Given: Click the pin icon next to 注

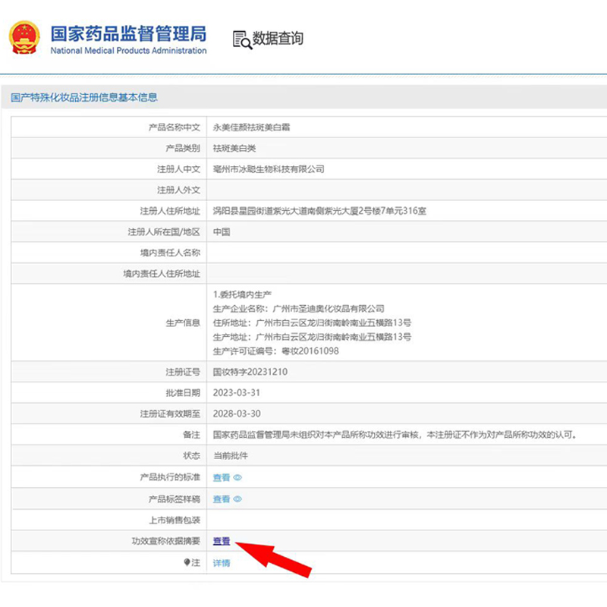Looking at the screenshot, I should click(x=187, y=561).
